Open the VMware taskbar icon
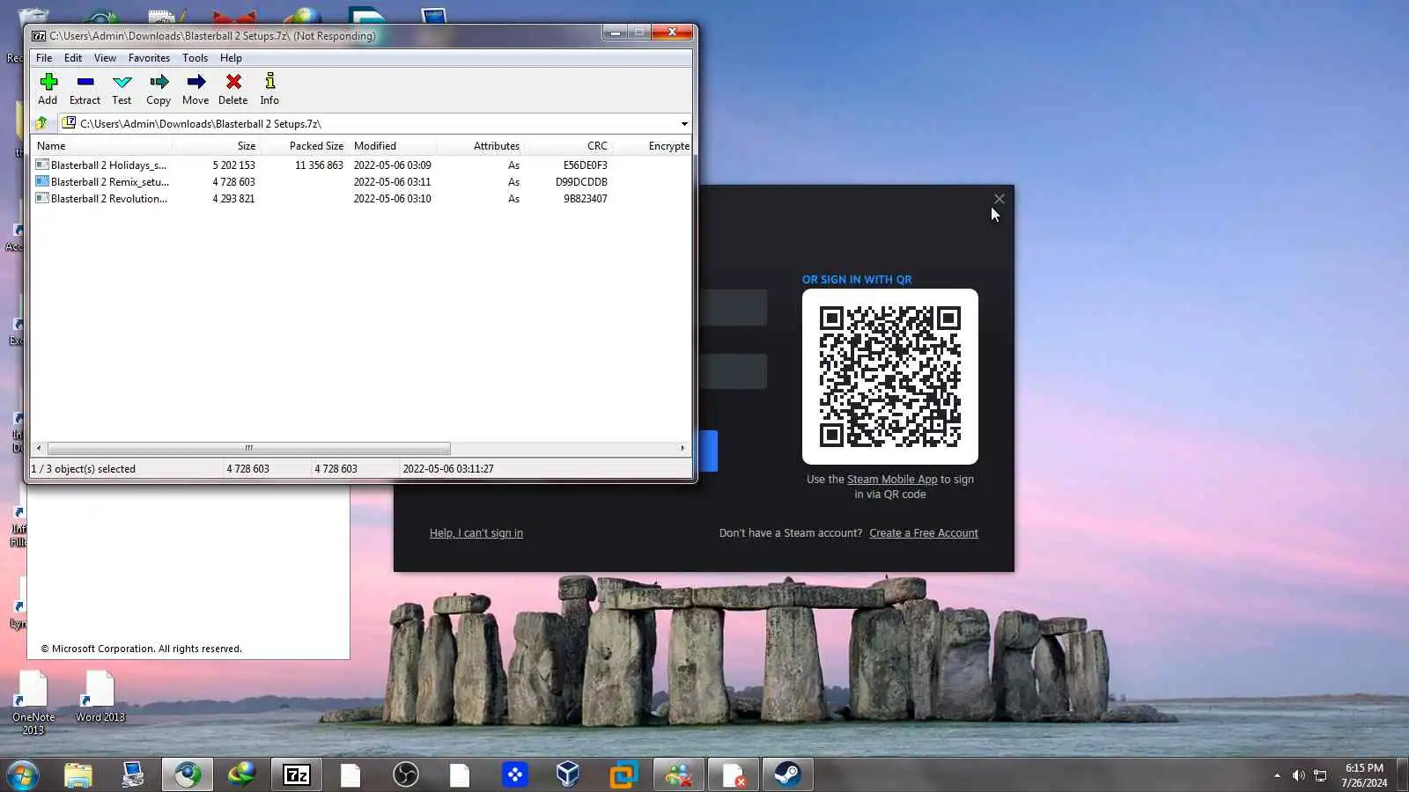The height and width of the screenshot is (792, 1409). click(x=623, y=774)
